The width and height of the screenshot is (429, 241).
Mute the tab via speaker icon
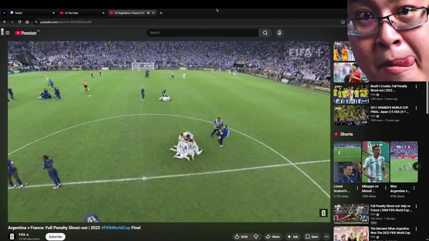(x=148, y=13)
